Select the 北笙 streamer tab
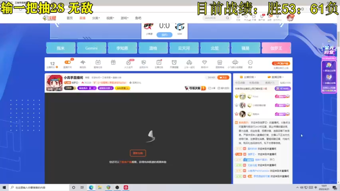340x191 pixels. (215, 48)
